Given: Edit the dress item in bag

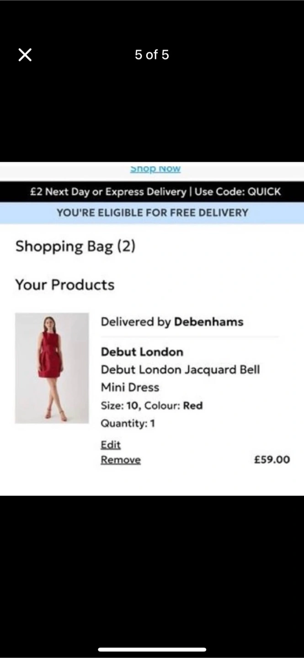Looking at the screenshot, I should point(111,445).
